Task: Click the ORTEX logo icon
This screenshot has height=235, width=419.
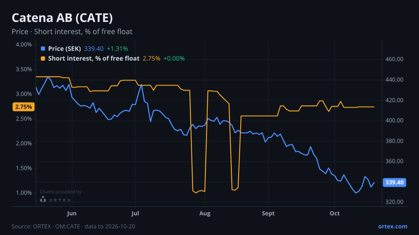Action: (x=43, y=200)
